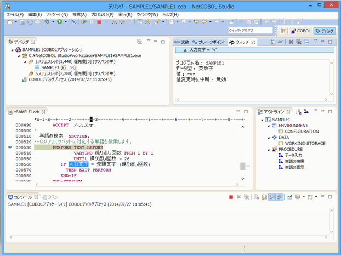Collapse the SAMPLE1.exe tree node
Viewport: 341px width, 256px height.
coord(19,56)
